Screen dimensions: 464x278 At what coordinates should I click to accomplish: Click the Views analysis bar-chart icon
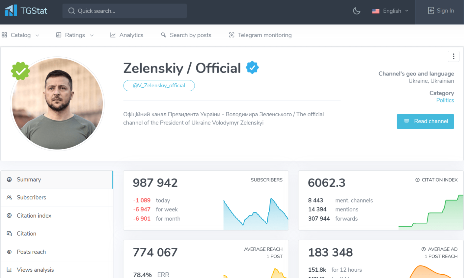(9, 270)
